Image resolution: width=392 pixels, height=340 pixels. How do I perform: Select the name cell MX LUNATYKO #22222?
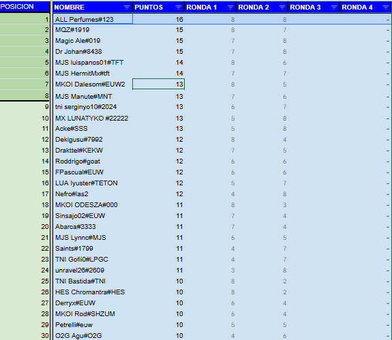[93, 118]
